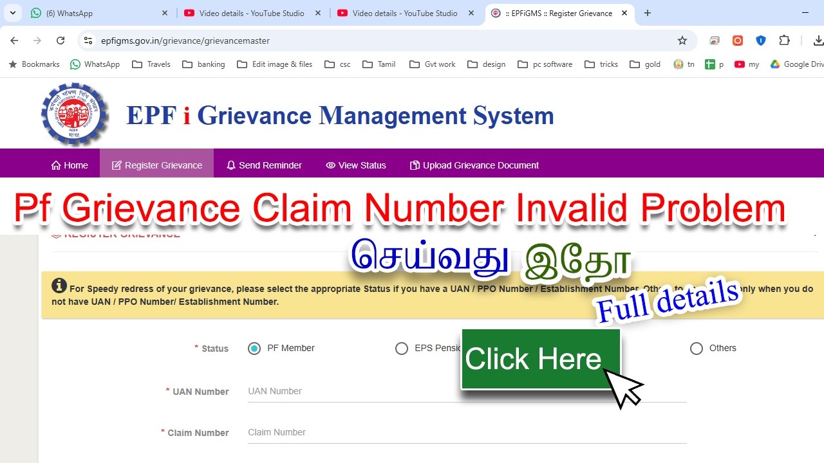Open the tab search chevron in Chrome

point(12,13)
